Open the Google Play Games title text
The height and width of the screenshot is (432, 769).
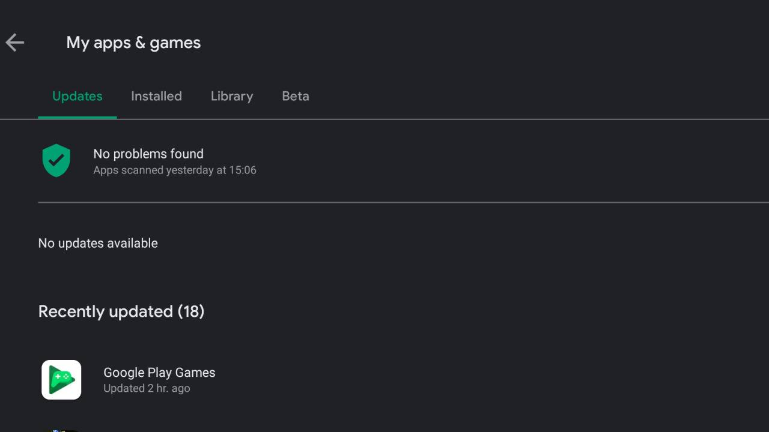[x=159, y=372]
